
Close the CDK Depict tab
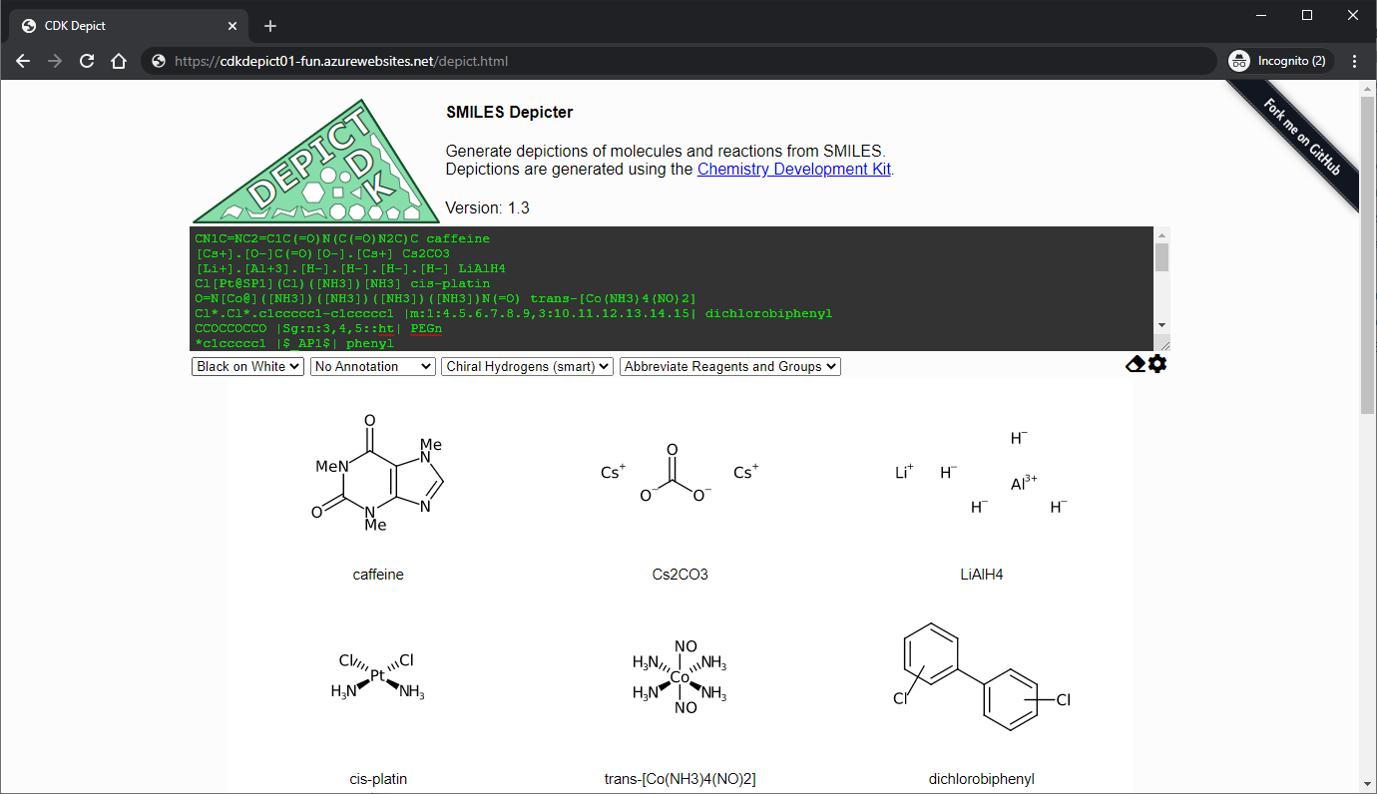tap(232, 26)
